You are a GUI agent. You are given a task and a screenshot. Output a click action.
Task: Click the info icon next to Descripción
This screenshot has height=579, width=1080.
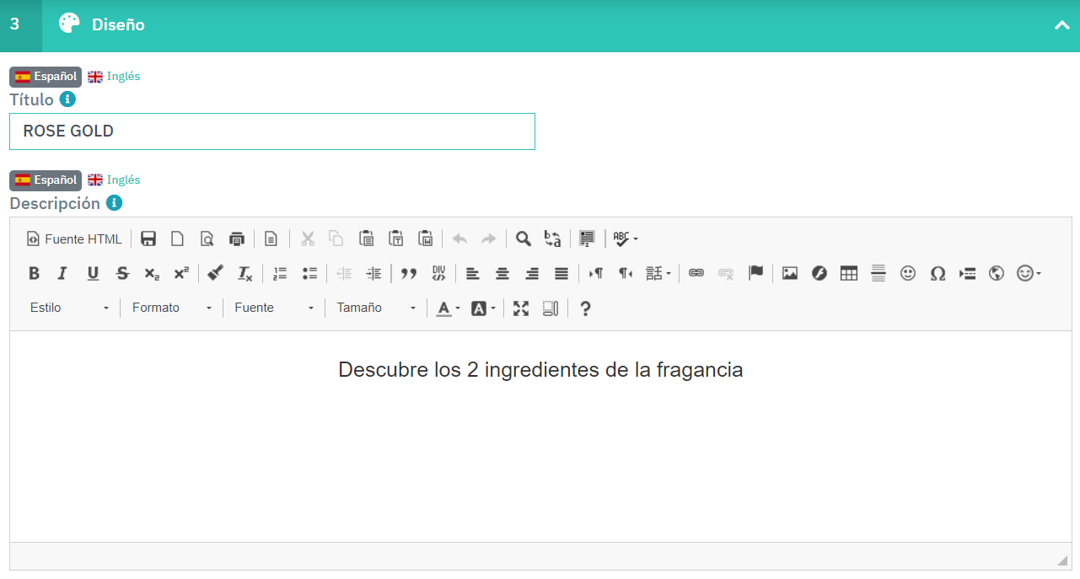(x=115, y=203)
